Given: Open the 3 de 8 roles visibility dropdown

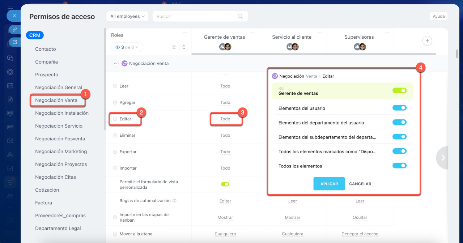Looking at the screenshot, I should coord(127,47).
